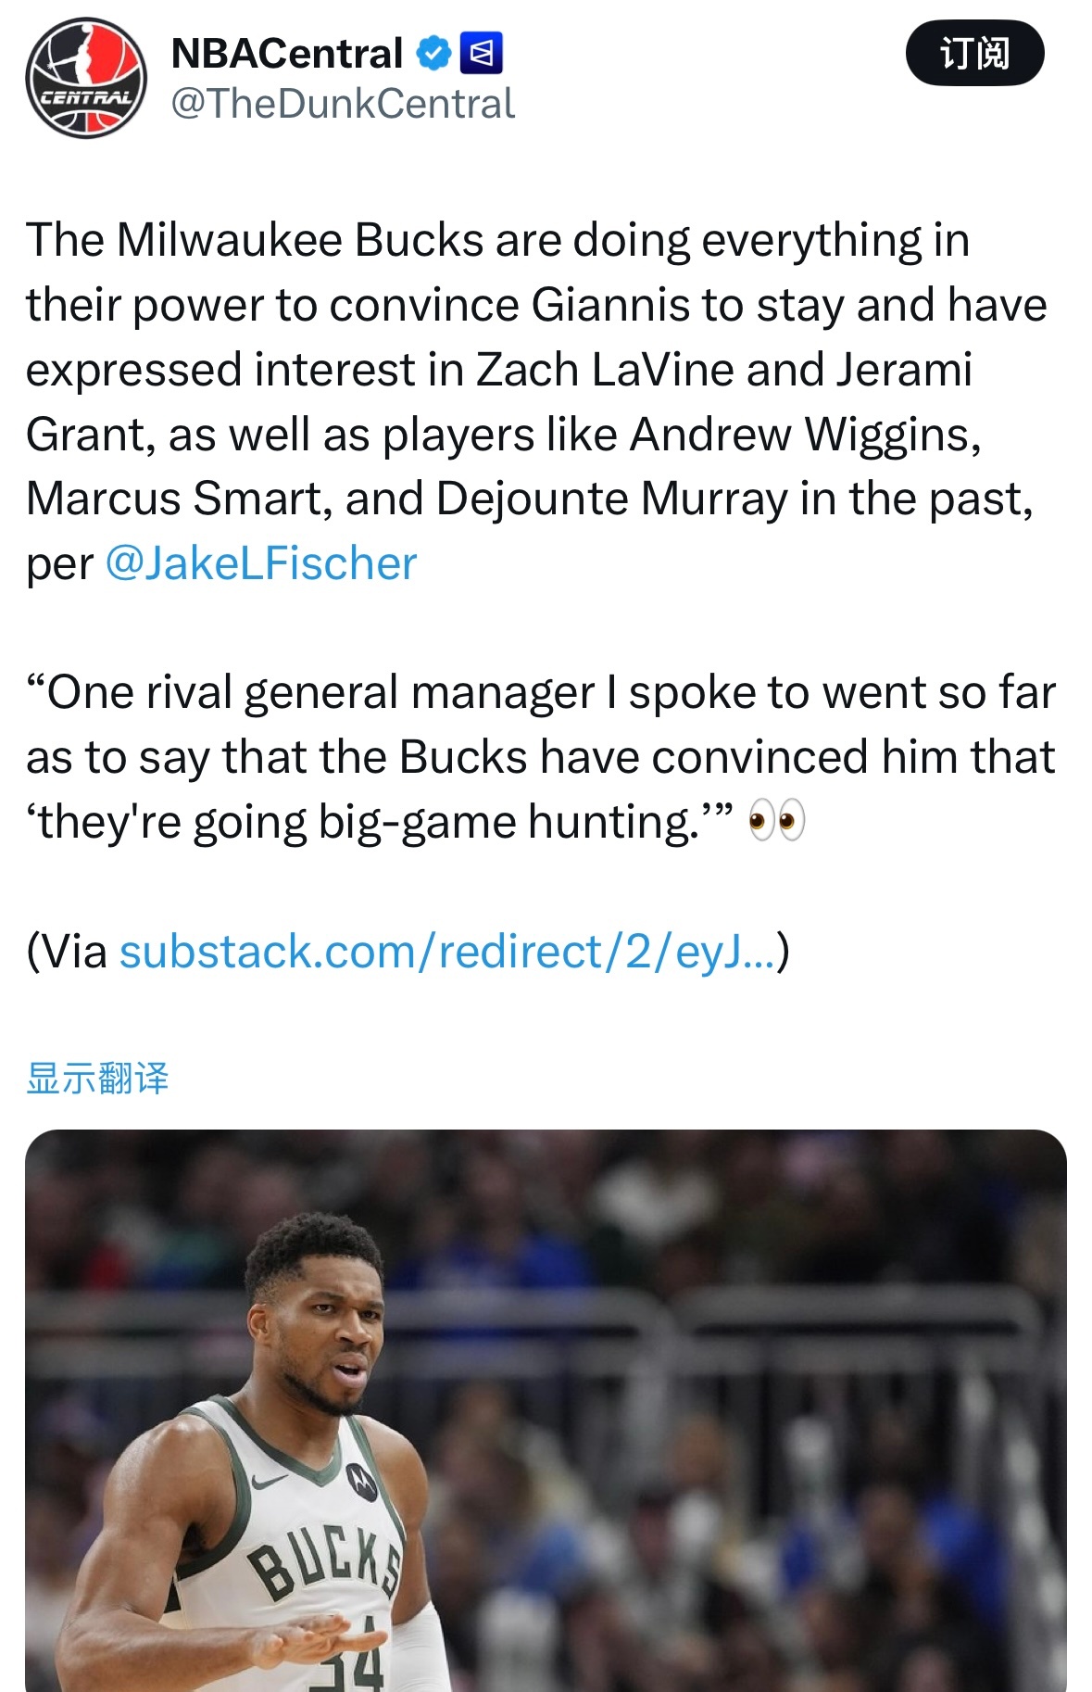Click the eyes emoji after the quote

[776, 821]
